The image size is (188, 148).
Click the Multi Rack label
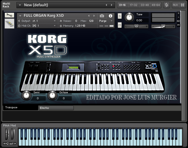pos(6,5)
